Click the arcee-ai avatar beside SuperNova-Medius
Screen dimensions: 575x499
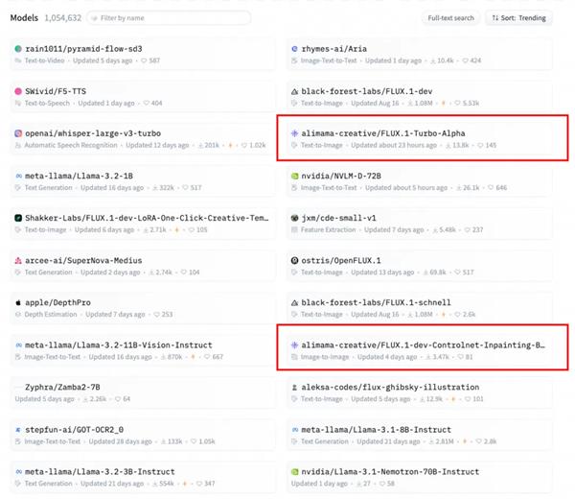click(18, 260)
